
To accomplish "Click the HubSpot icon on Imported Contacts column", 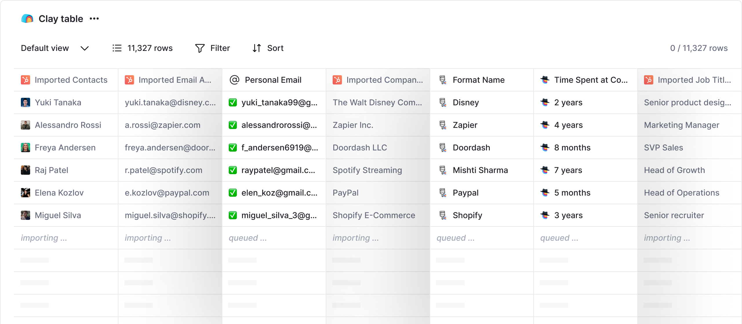I will [26, 80].
